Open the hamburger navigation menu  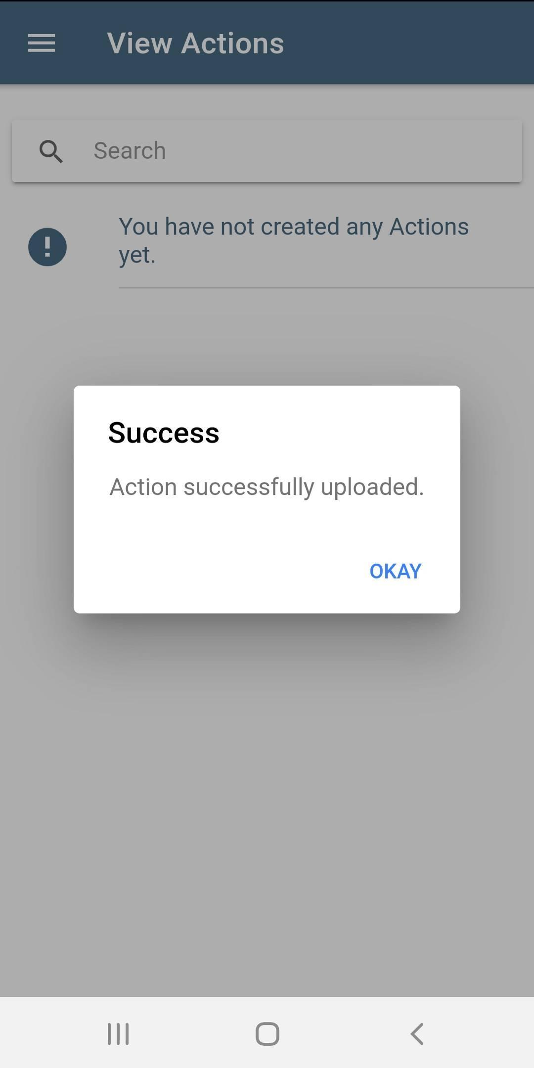click(42, 43)
